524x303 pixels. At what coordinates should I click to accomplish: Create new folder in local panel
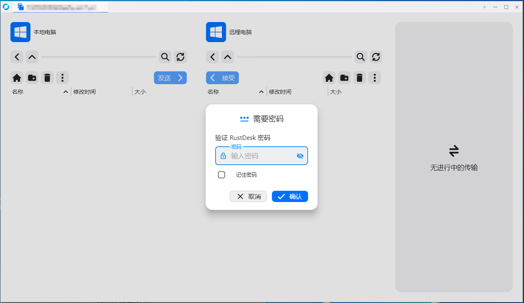(32, 78)
